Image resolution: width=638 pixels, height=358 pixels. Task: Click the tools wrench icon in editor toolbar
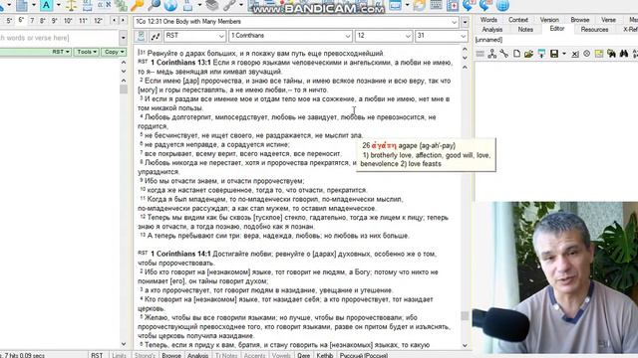click(504, 54)
